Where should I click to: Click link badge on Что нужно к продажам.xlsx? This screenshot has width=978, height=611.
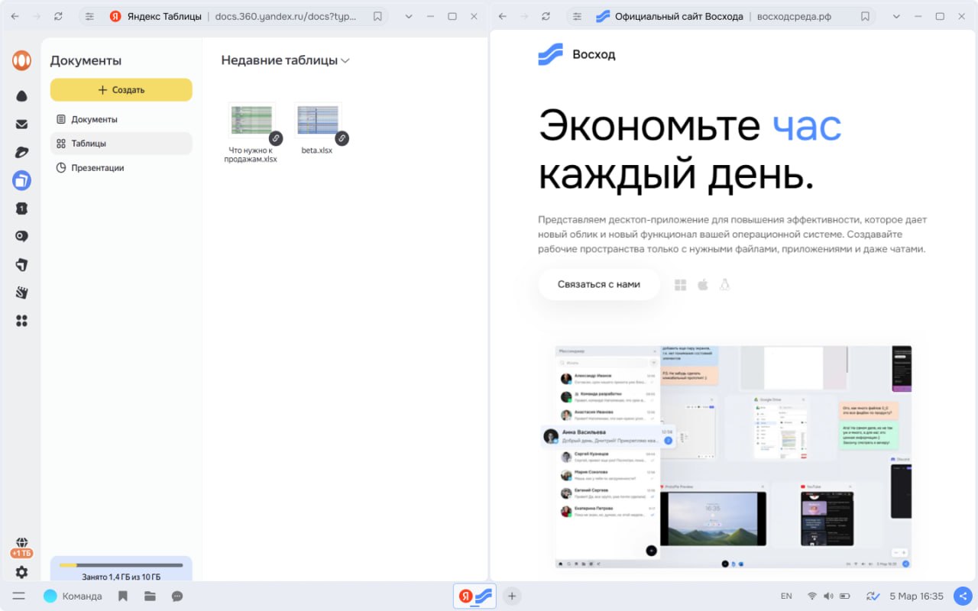coord(276,138)
